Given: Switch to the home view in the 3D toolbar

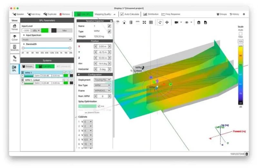Looking at the screenshot, I should click(x=124, y=22).
